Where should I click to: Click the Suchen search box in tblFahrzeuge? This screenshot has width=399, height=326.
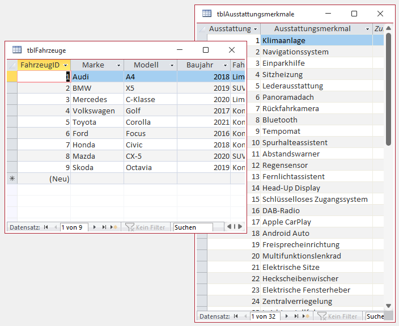(x=193, y=227)
